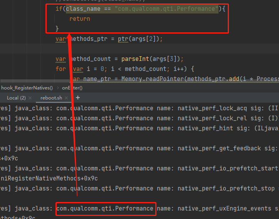279x219 pixels.
Task: Click native_perf_lock_acq in terminal output
Action: click(x=212, y=108)
